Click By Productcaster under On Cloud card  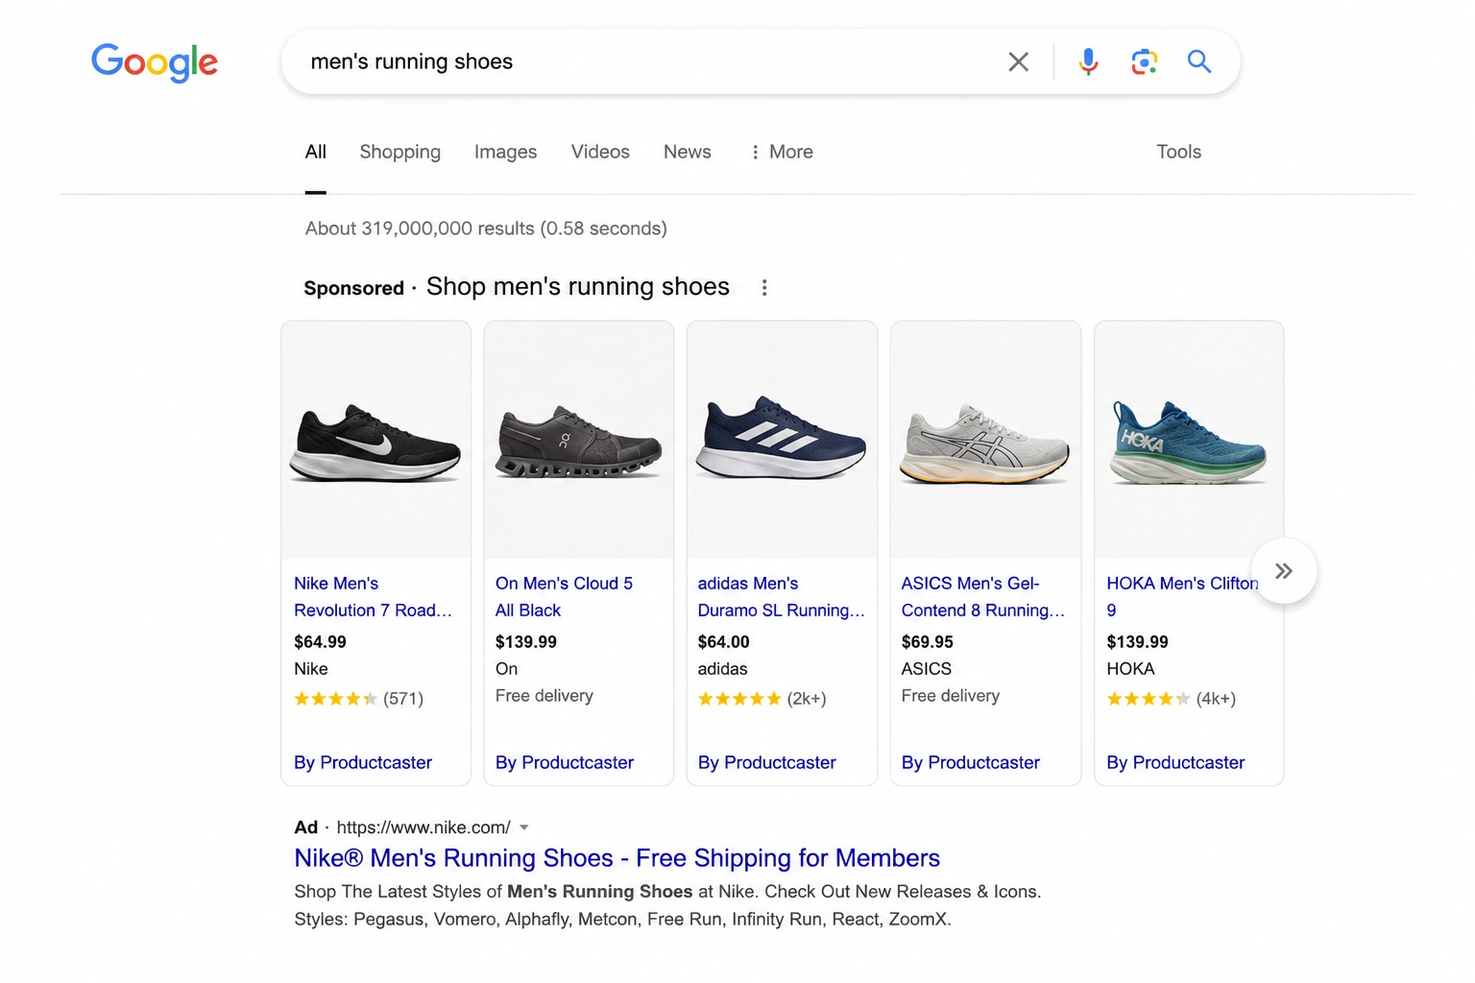tap(565, 763)
